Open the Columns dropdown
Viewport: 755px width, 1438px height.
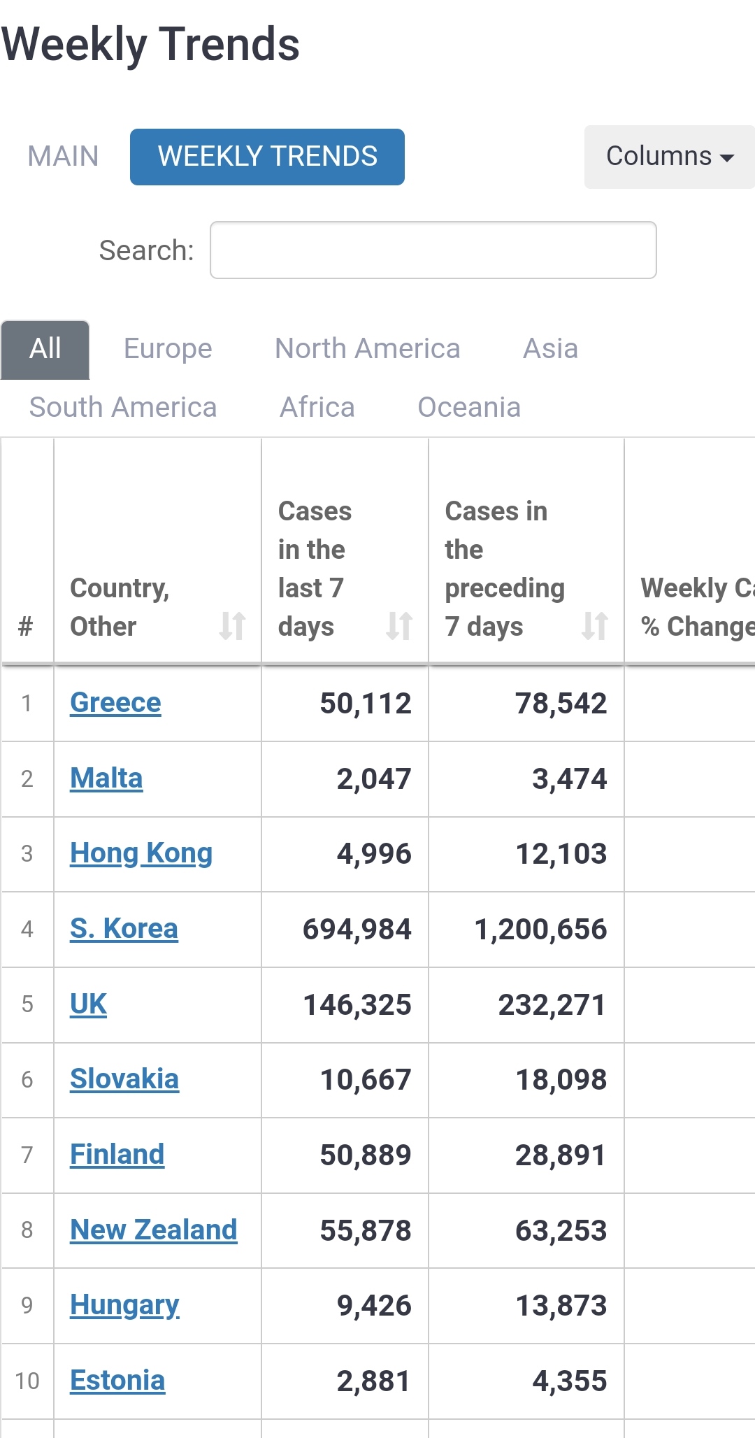669,157
